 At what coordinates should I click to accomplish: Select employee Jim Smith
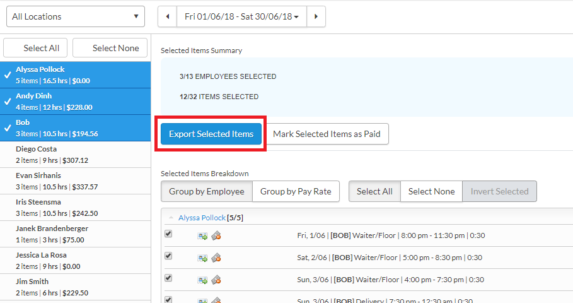click(x=75, y=287)
